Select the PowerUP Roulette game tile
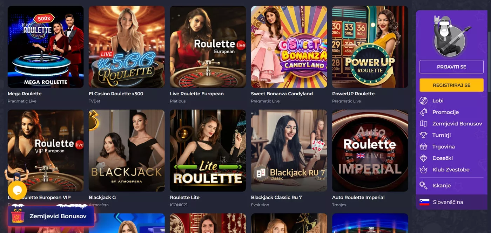 point(370,47)
